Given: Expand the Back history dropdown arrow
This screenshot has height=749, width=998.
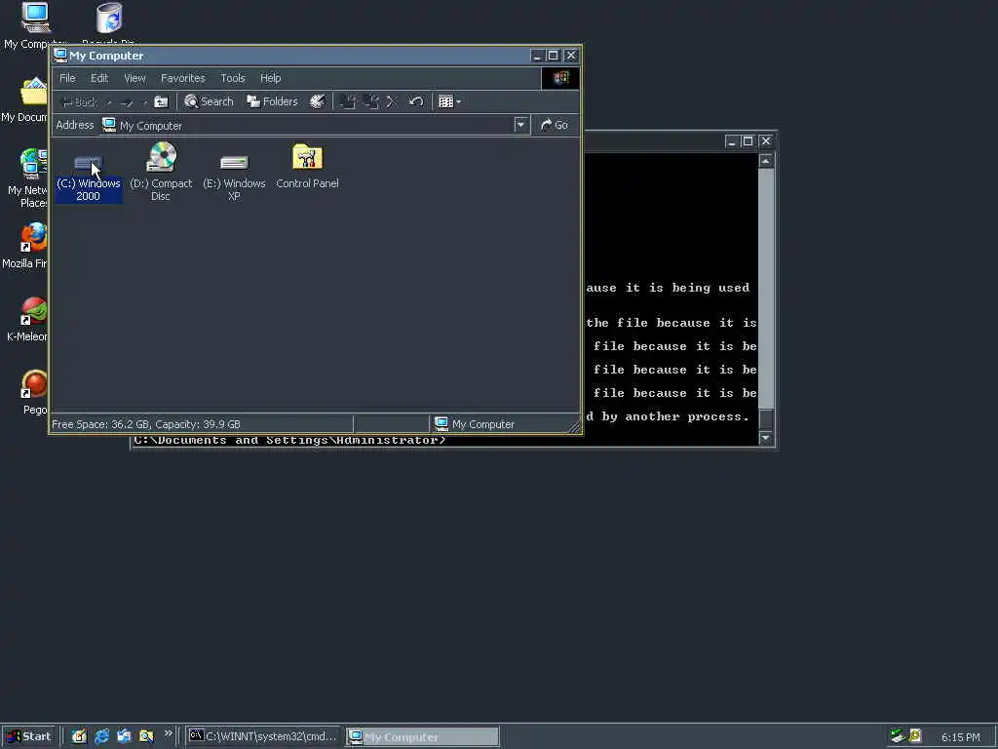Looking at the screenshot, I should 109,101.
